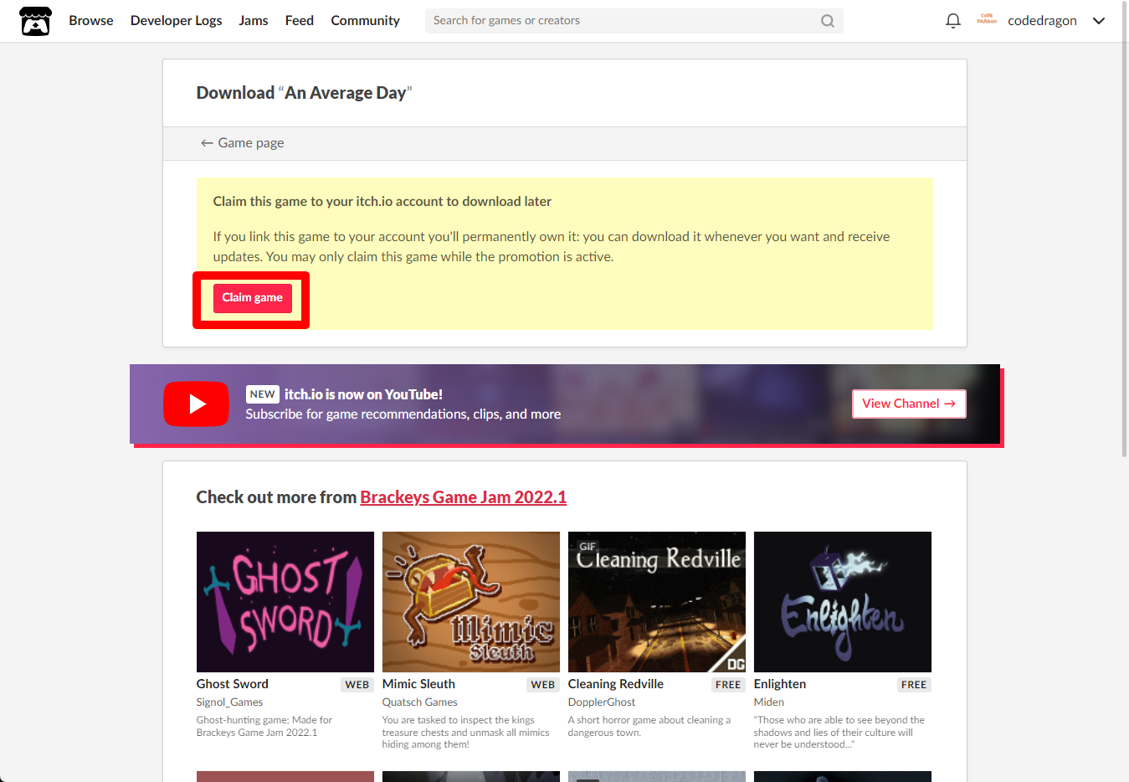Click the 'itch.io is now on YouTube!' text
1129x782 pixels.
[363, 394]
